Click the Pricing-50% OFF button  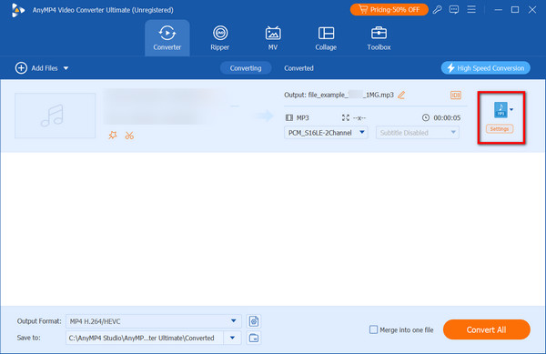point(389,10)
